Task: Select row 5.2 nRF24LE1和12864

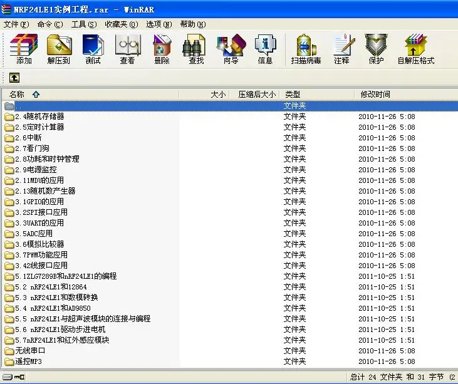Action: (231, 287)
